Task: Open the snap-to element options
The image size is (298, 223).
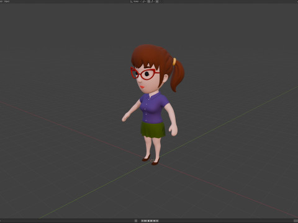Action: coord(153,1)
